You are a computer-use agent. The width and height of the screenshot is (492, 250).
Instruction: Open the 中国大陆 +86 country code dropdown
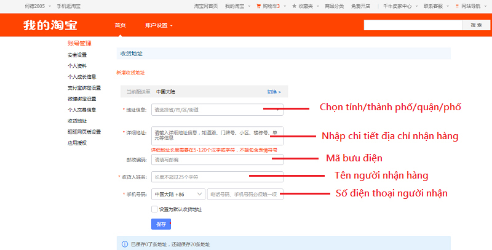(178, 194)
